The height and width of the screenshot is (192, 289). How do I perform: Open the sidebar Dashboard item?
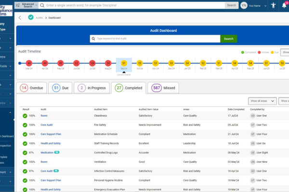tap(7, 136)
